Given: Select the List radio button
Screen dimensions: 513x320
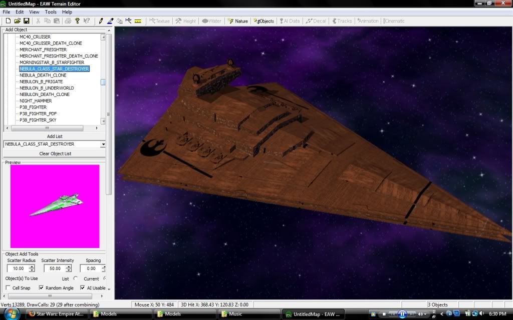Looking at the screenshot, I should 76,278.
